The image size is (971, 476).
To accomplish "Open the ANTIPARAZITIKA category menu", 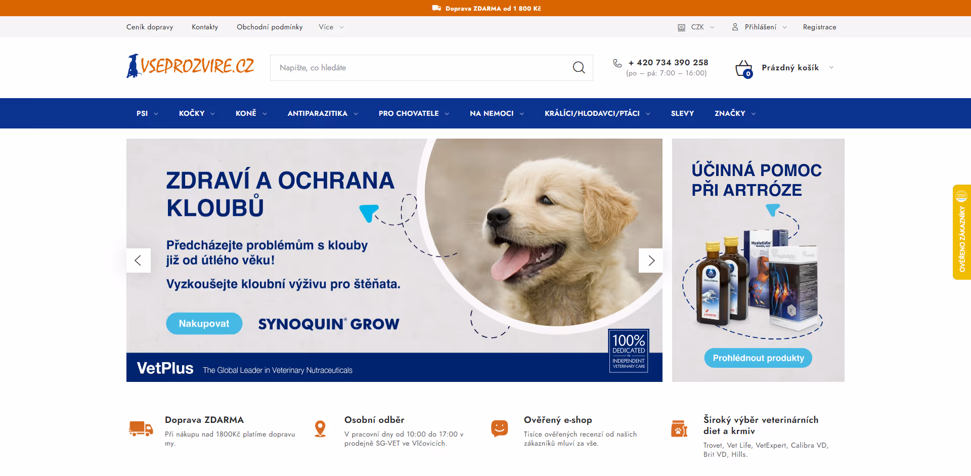I will coord(322,113).
